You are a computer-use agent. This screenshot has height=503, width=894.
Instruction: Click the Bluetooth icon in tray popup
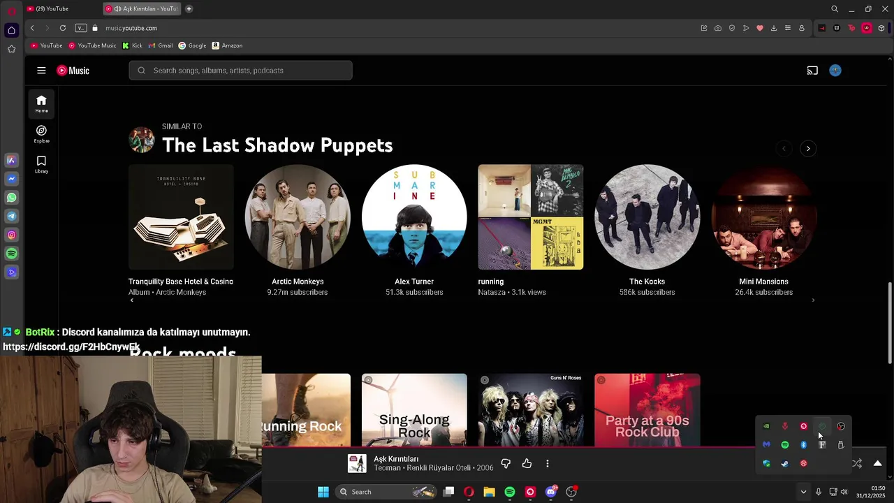(803, 445)
